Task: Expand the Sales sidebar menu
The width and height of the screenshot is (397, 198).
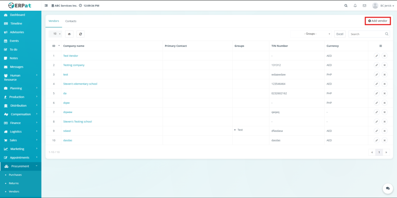Action: (x=21, y=140)
